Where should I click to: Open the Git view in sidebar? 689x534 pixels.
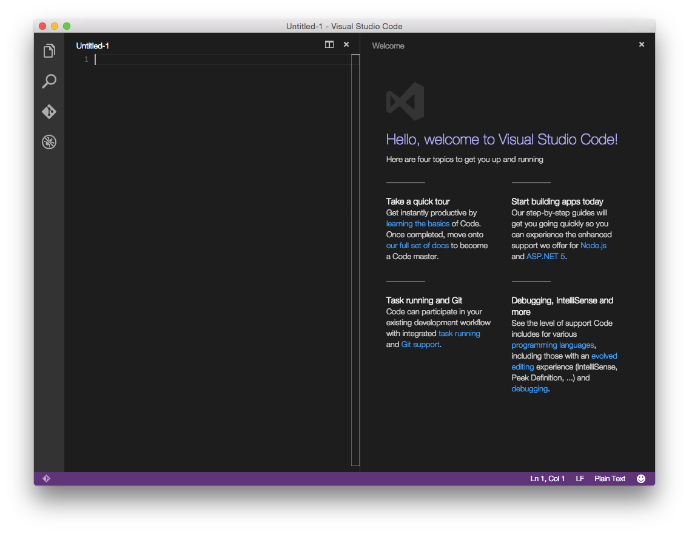point(49,112)
